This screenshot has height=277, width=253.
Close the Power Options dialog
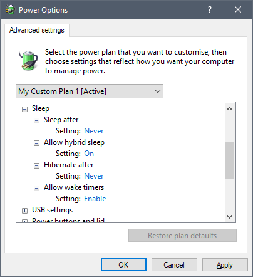[238, 9]
